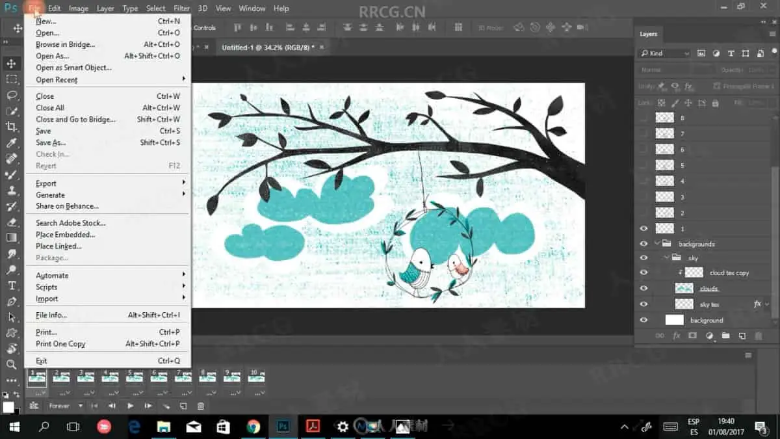Delete the selected timeline frame
780x439 pixels.
point(200,406)
